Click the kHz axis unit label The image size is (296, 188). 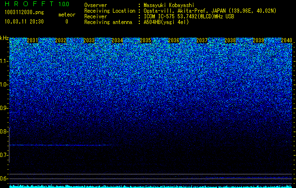point(4,38)
